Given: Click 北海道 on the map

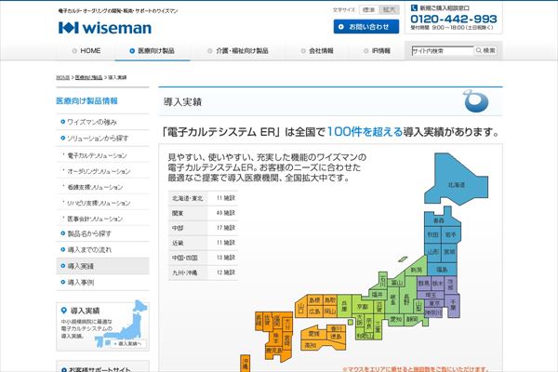Looking at the screenshot, I should pos(456,185).
